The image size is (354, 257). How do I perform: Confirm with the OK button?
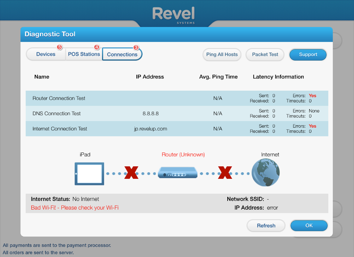coord(309,226)
